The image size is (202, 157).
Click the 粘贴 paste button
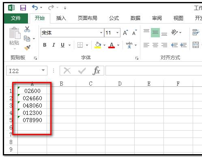14,36
